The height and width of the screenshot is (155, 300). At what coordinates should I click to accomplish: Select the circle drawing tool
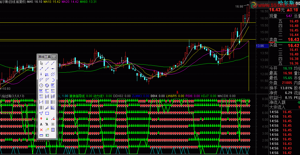(41, 85)
